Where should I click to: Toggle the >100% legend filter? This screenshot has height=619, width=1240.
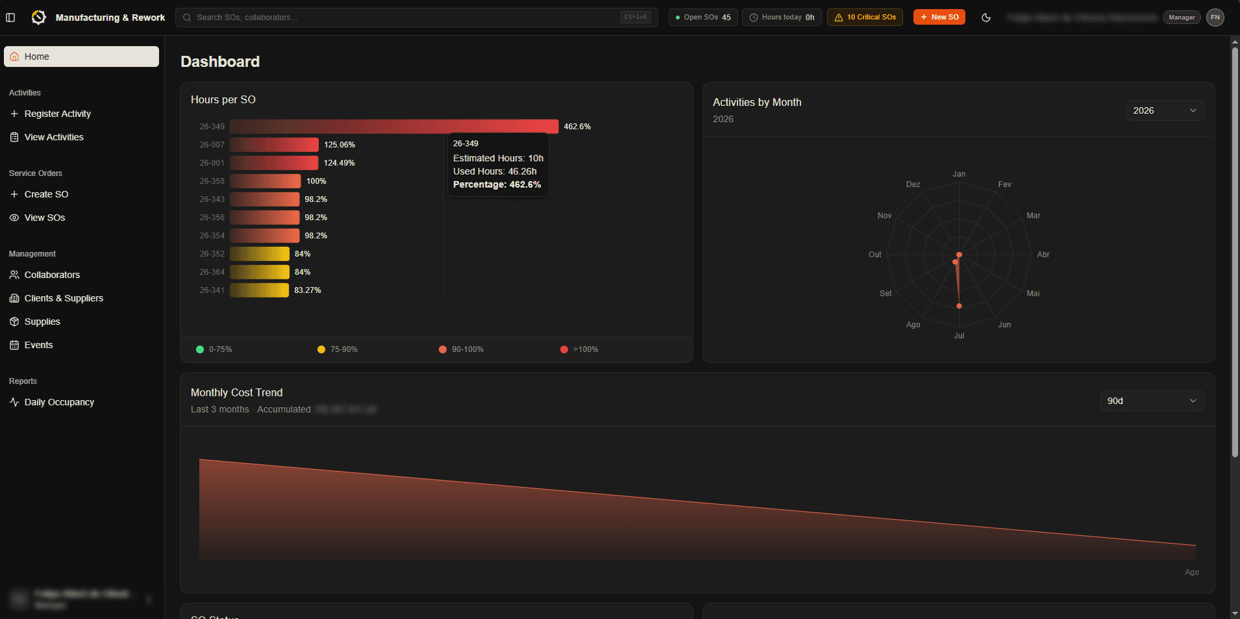click(579, 349)
